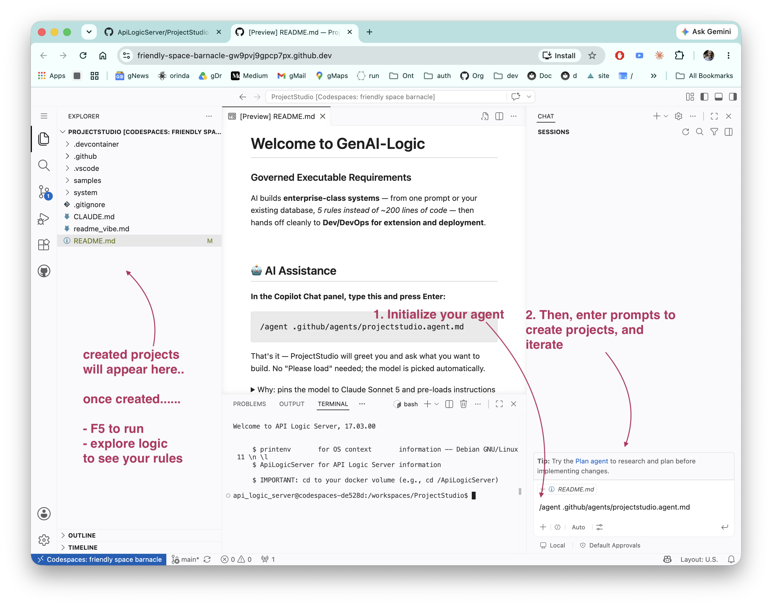The width and height of the screenshot is (772, 606).
Task: Expand the 'Why: pins the model' disclosure
Action: point(373,389)
